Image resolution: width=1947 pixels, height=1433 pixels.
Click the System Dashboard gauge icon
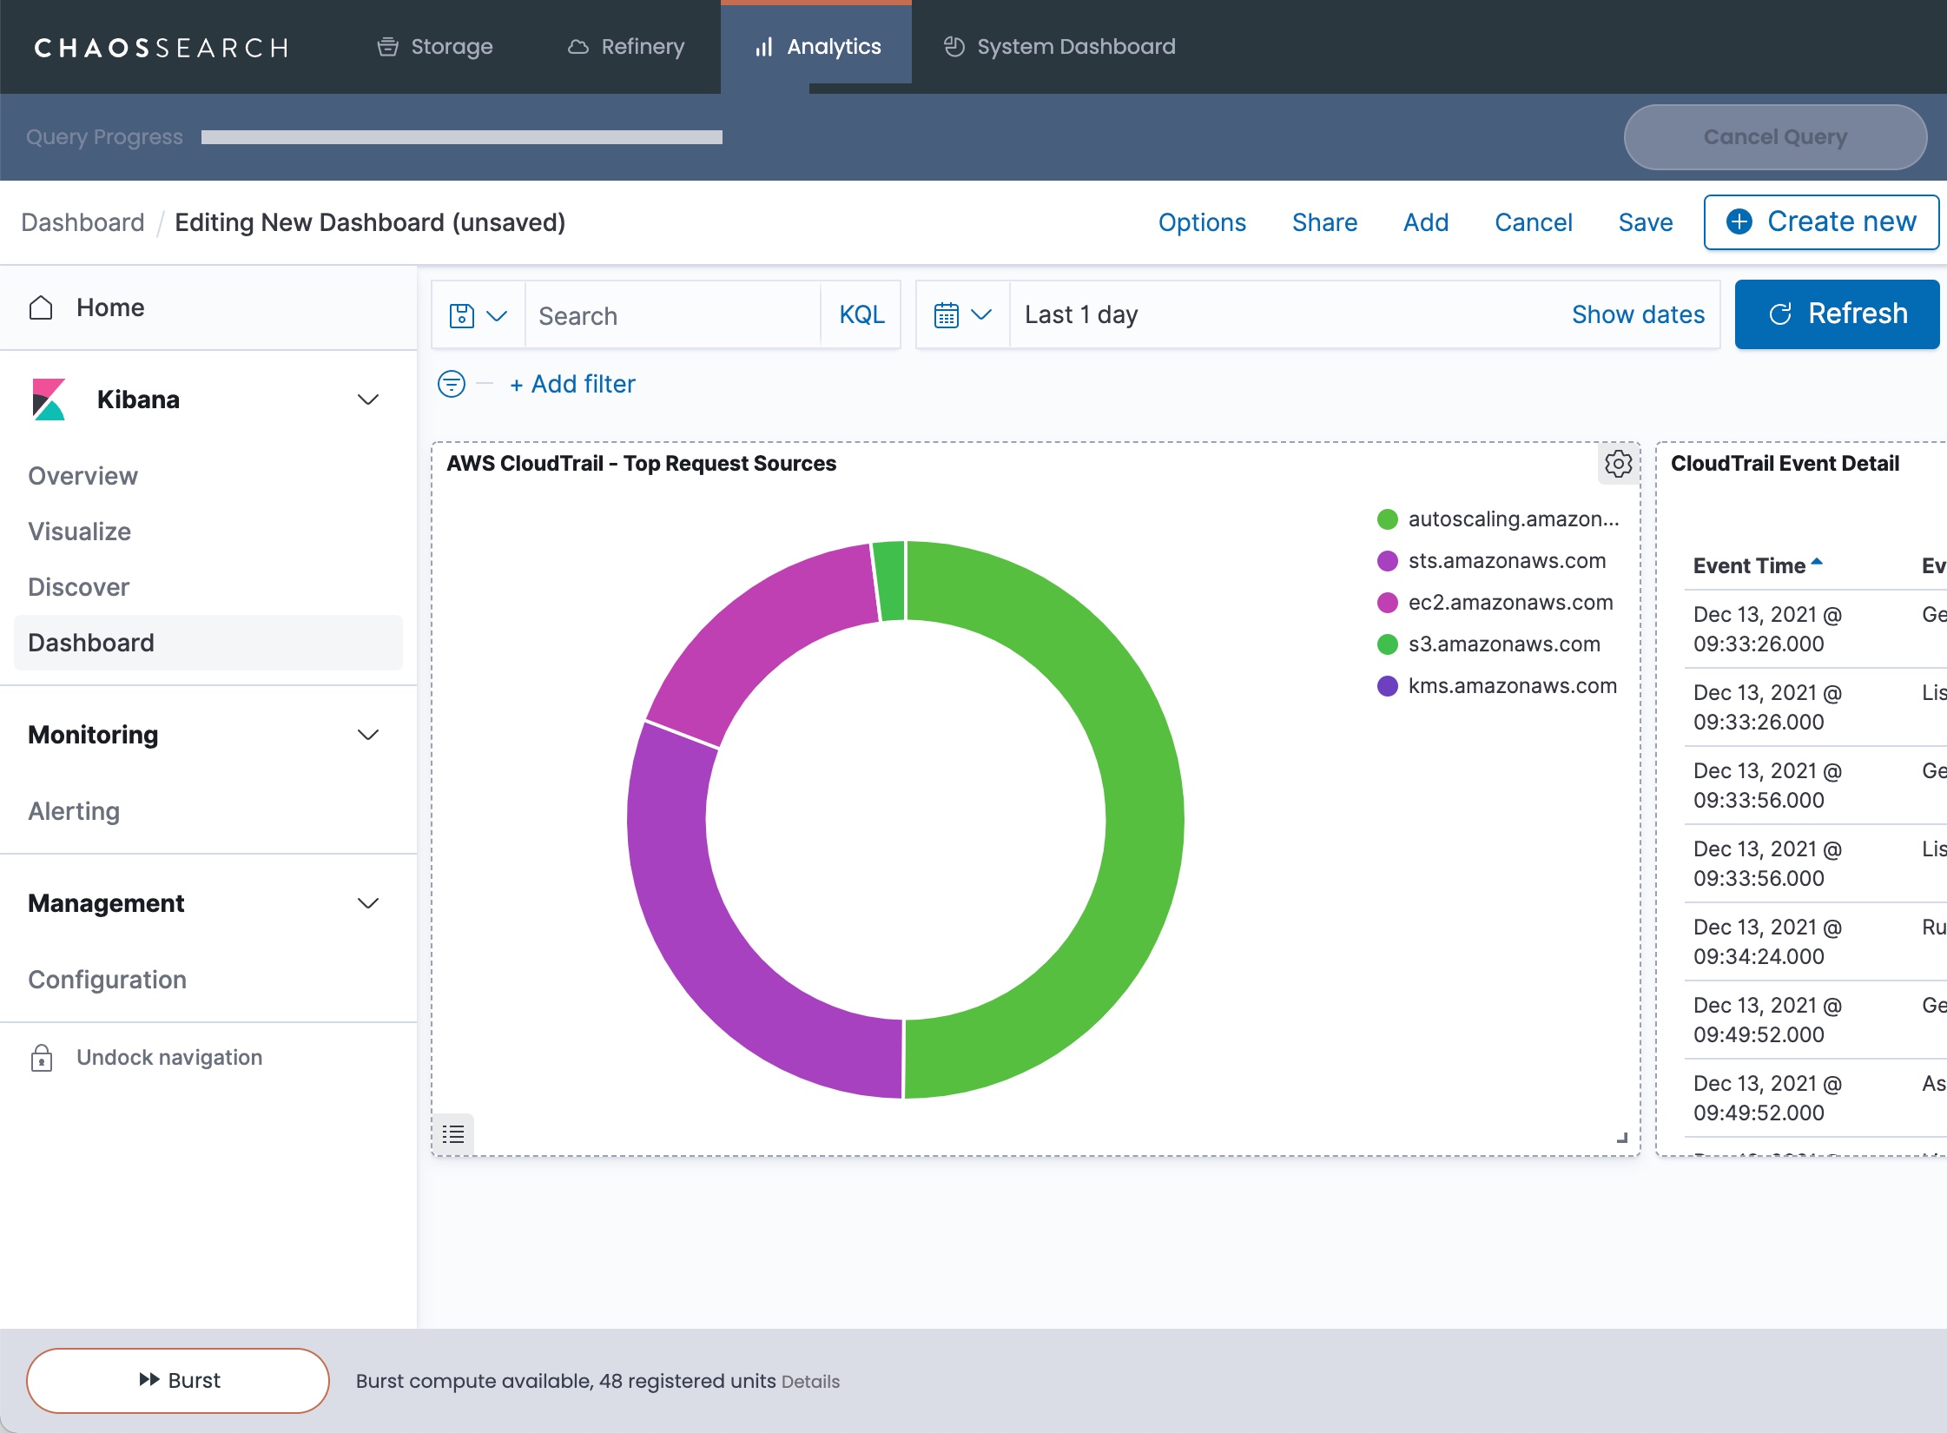(x=954, y=47)
